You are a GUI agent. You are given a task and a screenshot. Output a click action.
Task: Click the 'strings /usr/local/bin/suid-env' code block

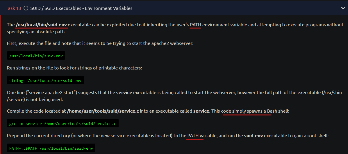45,80
